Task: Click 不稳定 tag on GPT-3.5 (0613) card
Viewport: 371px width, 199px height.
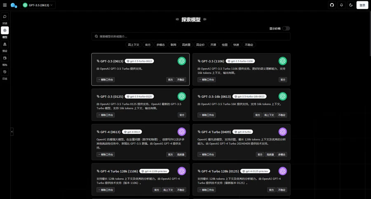Action: pos(181,80)
